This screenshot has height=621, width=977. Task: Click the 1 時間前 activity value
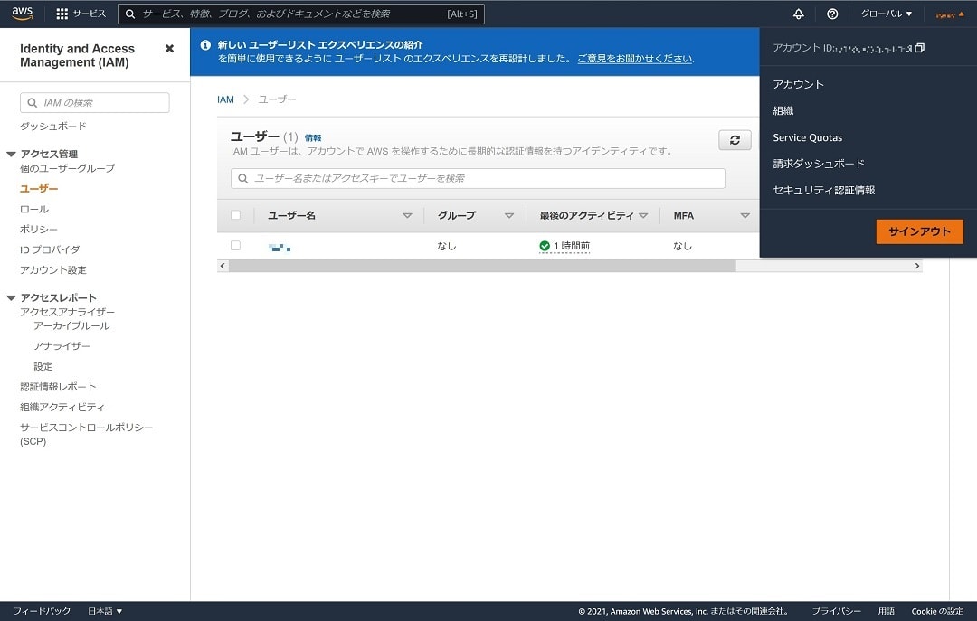572,246
